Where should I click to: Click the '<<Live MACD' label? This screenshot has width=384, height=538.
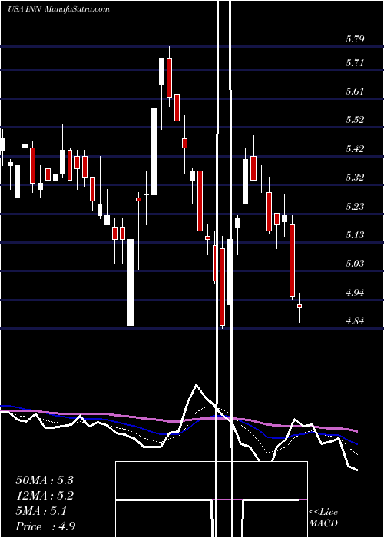(323, 517)
